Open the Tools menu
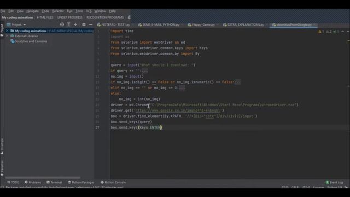This screenshot has width=350, height=197. pos(79,11)
